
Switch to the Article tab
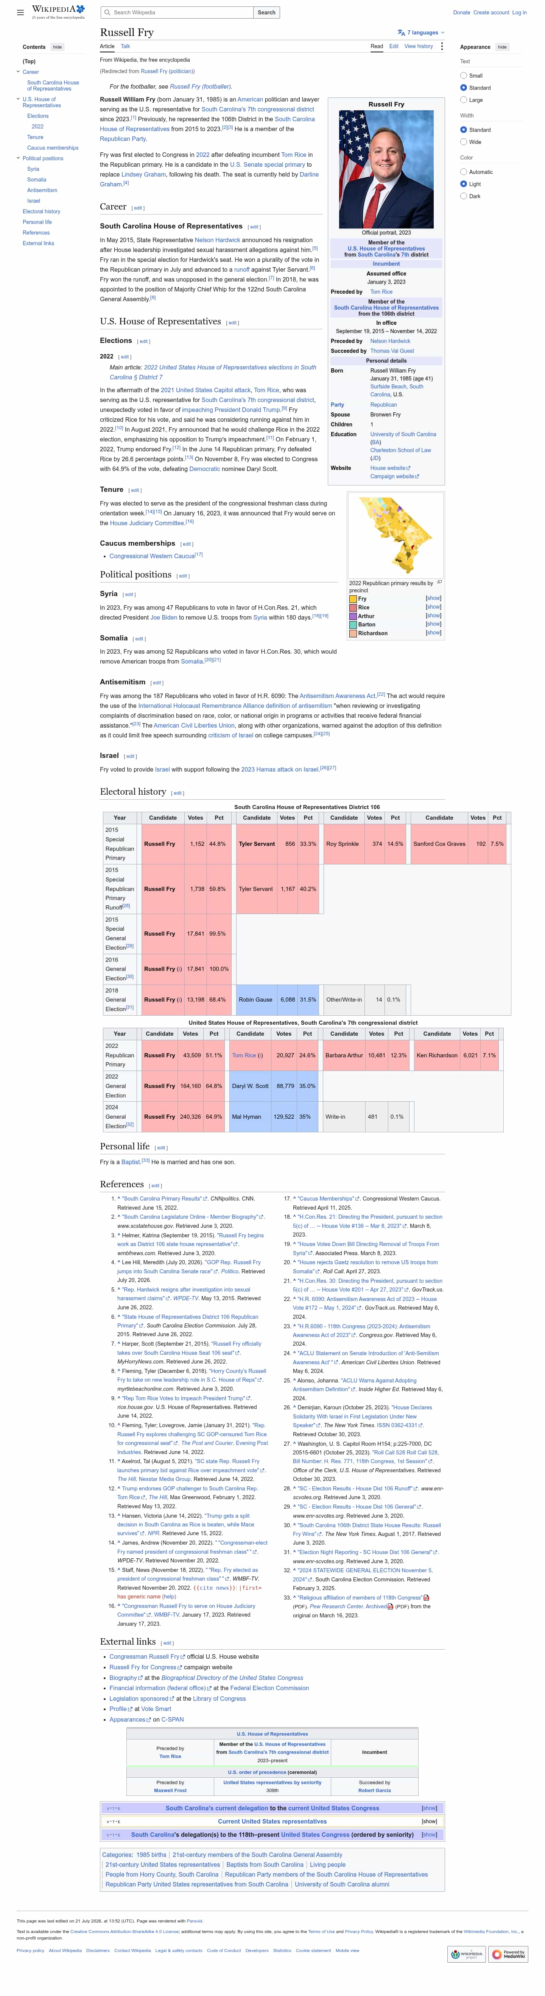107,47
